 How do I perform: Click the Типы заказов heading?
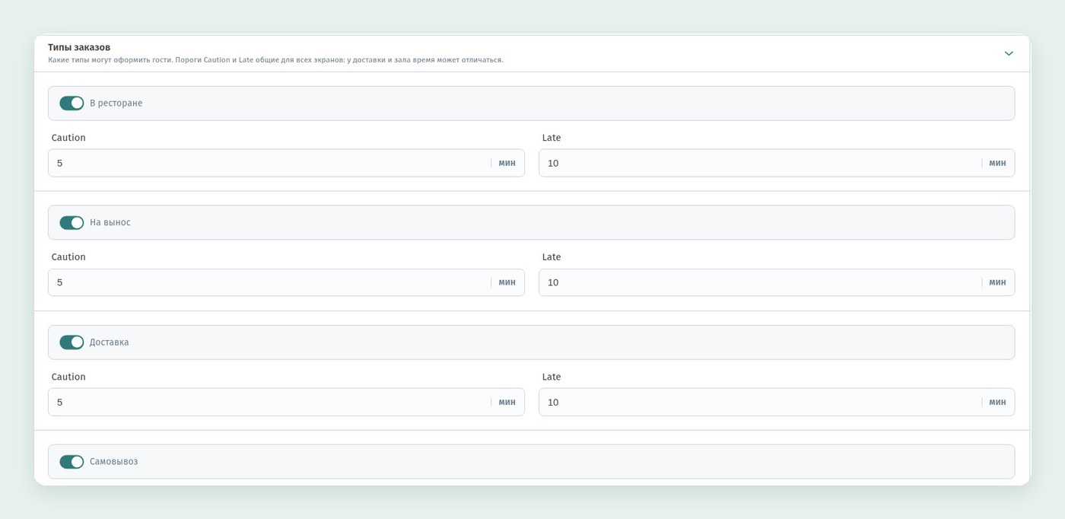[x=79, y=47]
